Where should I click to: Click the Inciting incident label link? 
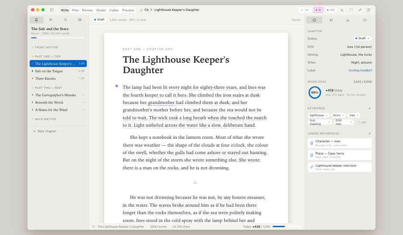pyautogui.click(x=360, y=70)
